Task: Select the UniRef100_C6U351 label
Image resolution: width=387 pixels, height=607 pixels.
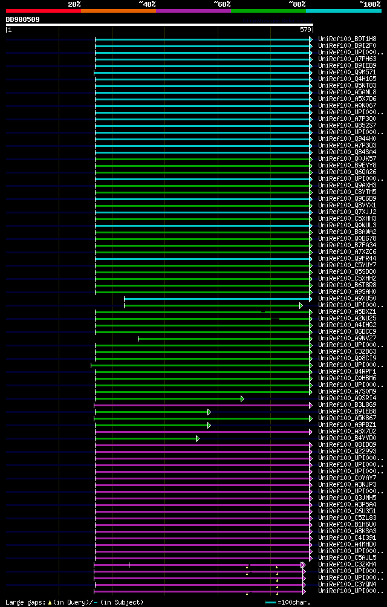Action: coord(347,511)
